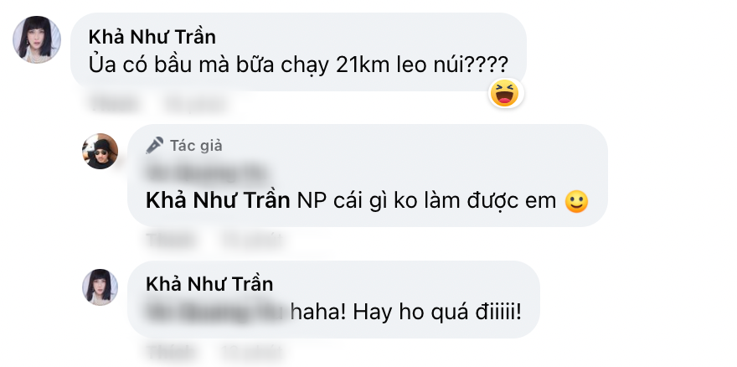737x367 pixels.
Task: Open Khả Như Trần's avatar on the last reply
Action: pyautogui.click(x=100, y=287)
